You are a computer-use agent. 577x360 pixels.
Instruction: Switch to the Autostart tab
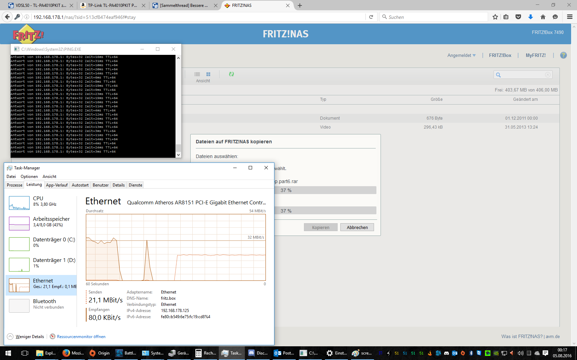(80, 185)
